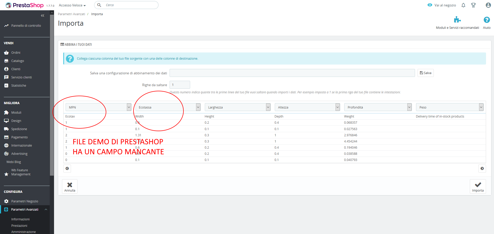Click the Statistiche chart icon
Image resolution: width=494 pixels, height=234 pixels.
(6, 86)
